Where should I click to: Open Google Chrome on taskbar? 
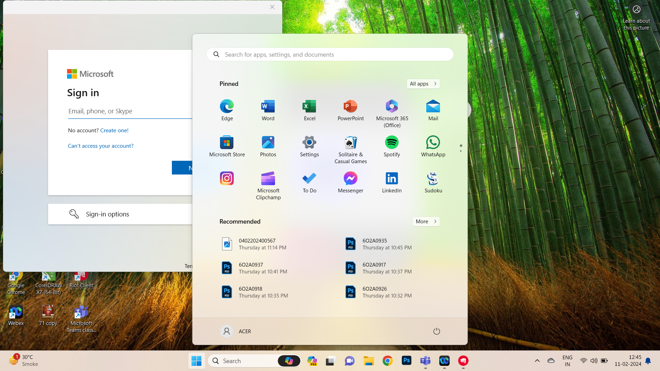pyautogui.click(x=387, y=361)
